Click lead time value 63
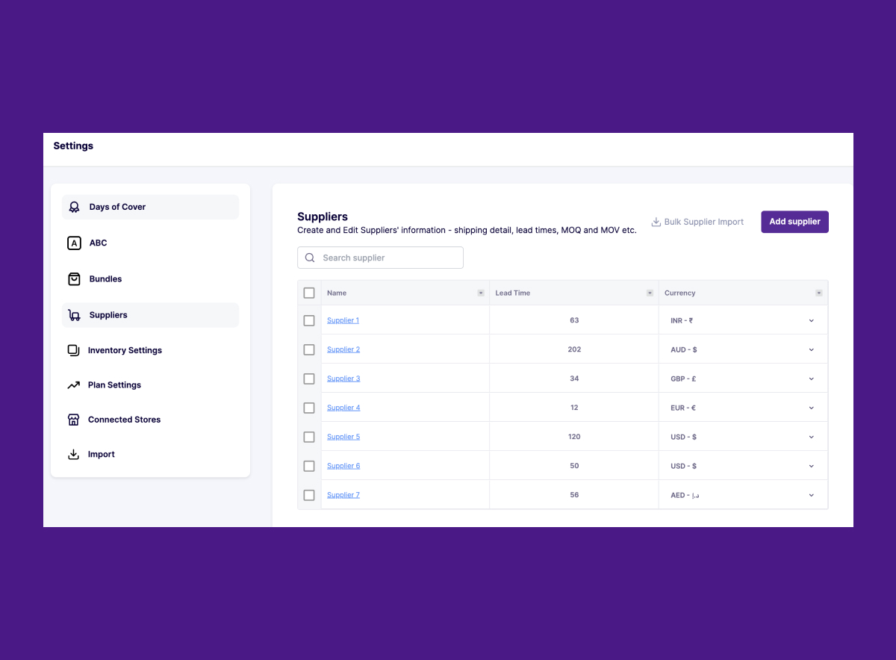Screen dimensions: 896x660 (574, 320)
